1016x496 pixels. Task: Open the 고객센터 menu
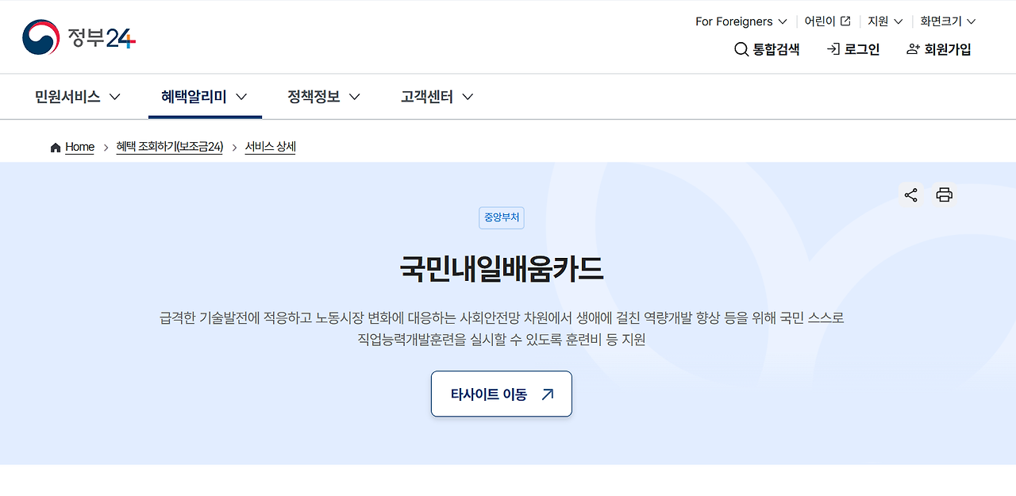(437, 97)
